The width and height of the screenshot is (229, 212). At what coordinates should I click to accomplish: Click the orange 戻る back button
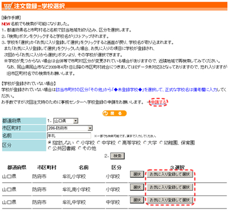tap(114, 113)
